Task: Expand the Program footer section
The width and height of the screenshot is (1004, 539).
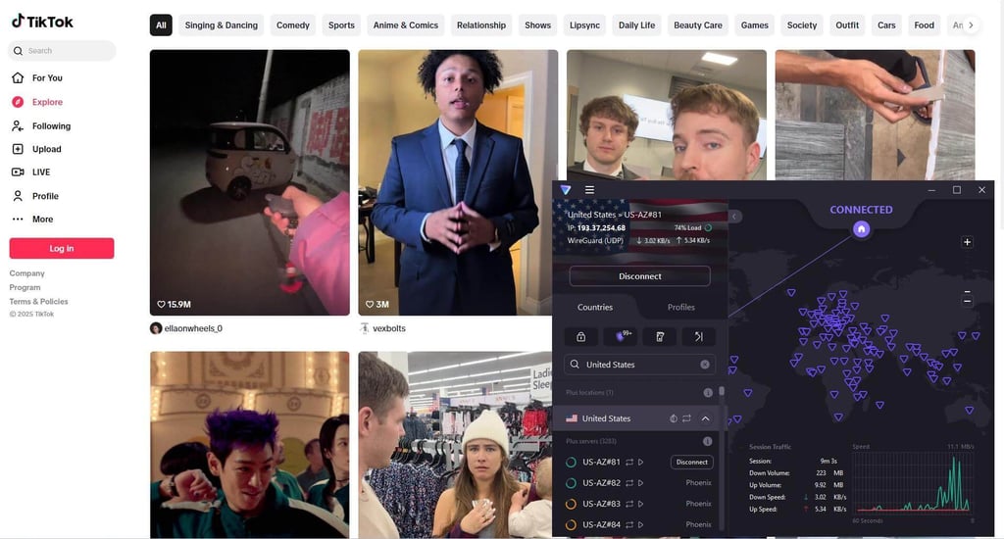Action: pos(25,287)
